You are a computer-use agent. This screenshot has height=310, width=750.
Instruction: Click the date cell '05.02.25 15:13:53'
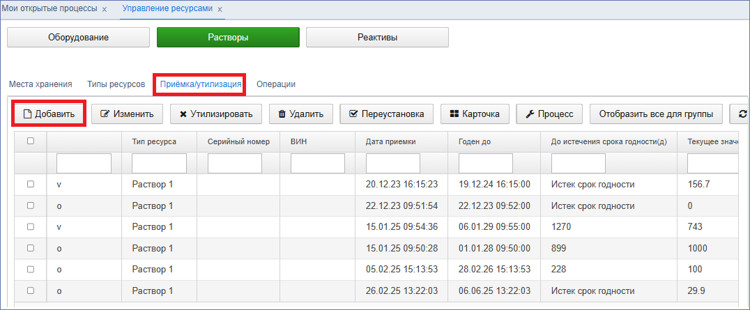click(401, 270)
